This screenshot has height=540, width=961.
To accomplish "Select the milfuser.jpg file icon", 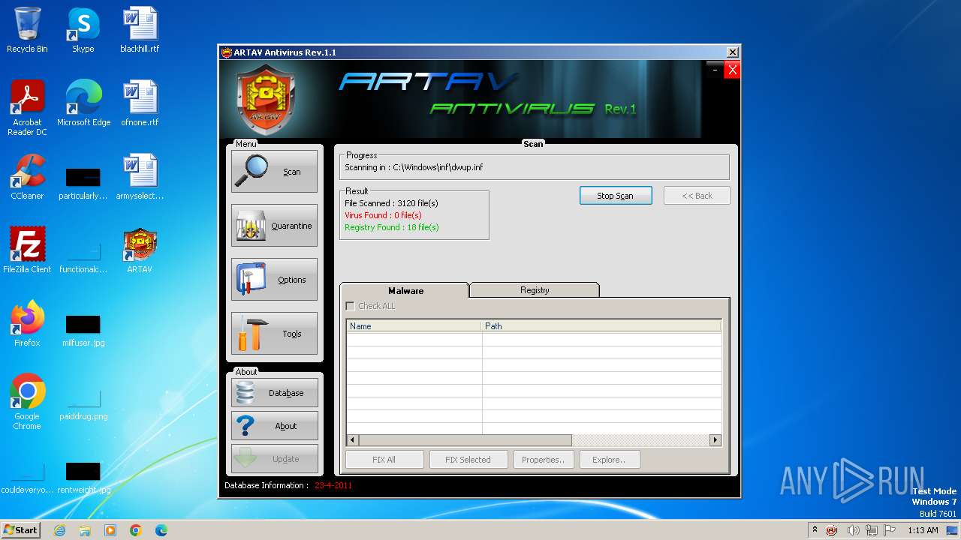I will pos(83,331).
